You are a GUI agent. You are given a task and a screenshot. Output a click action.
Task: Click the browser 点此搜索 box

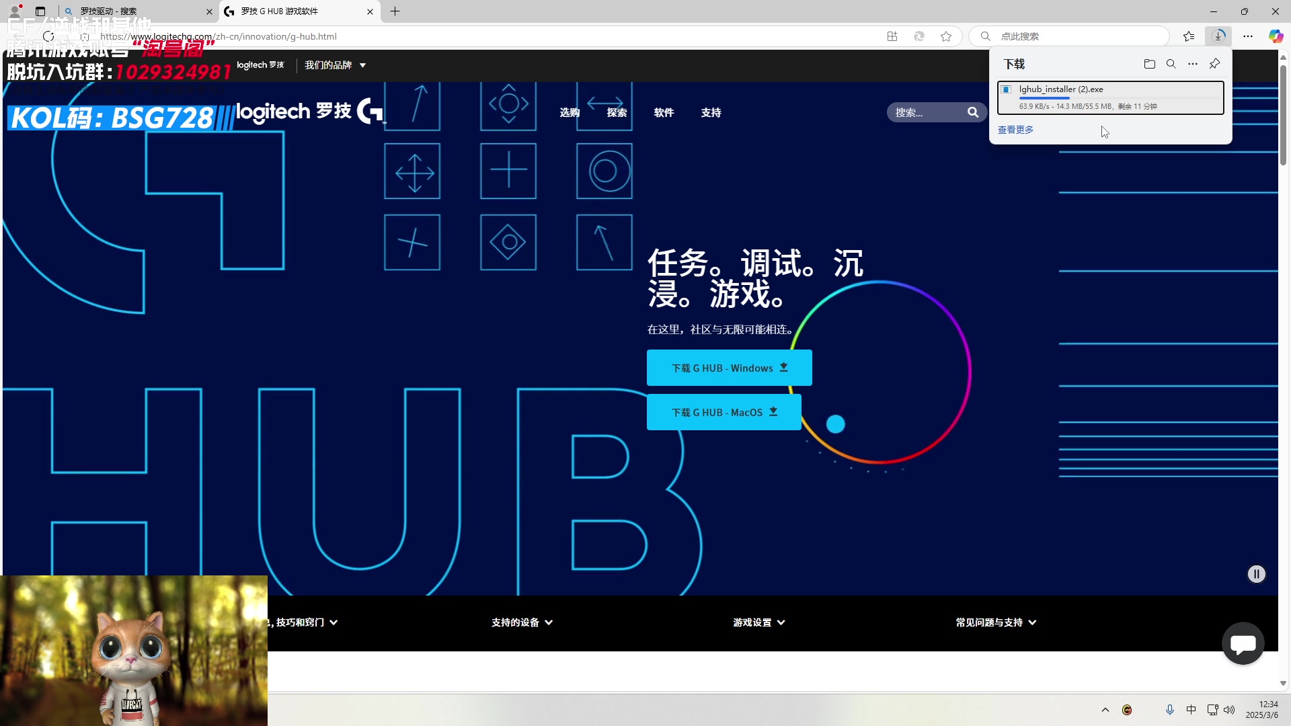pos(1069,36)
